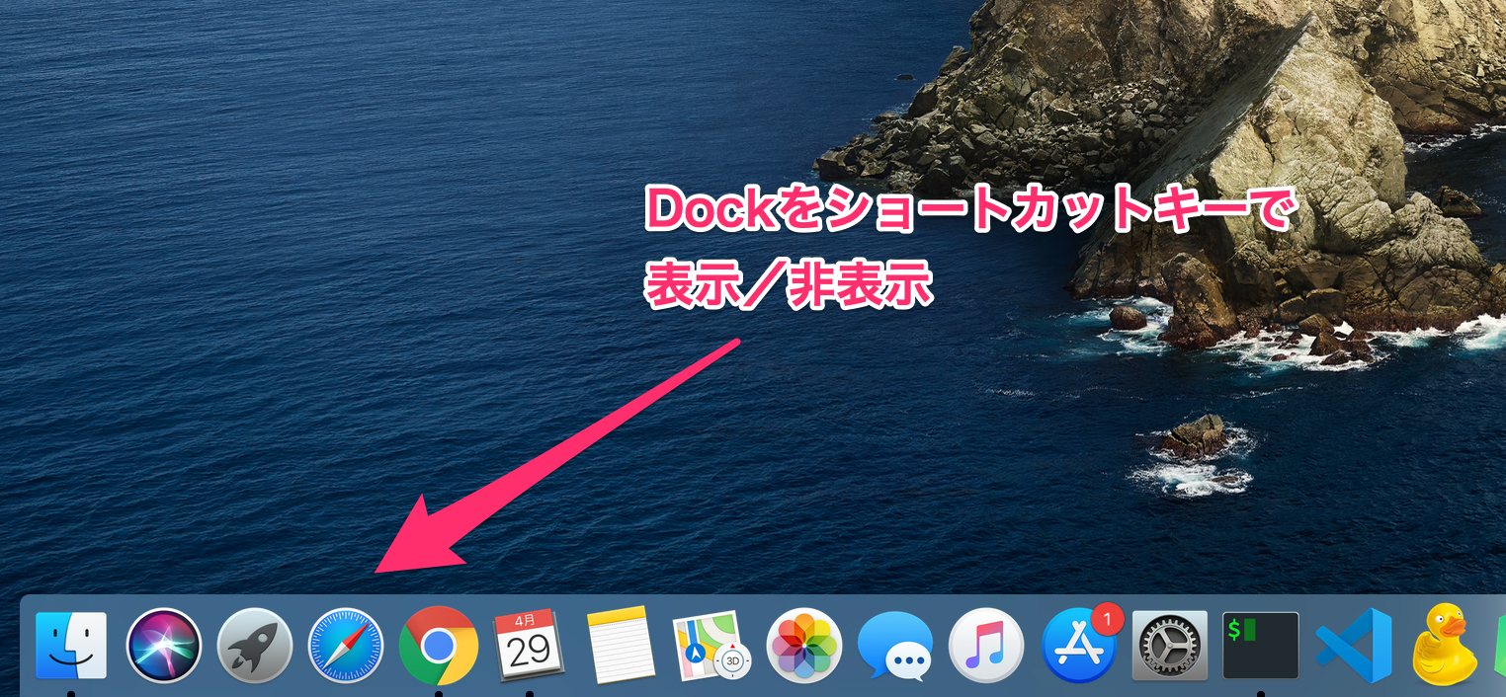Image resolution: width=1506 pixels, height=697 pixels.
Task: Open the Safari compass icon
Action: point(346,646)
